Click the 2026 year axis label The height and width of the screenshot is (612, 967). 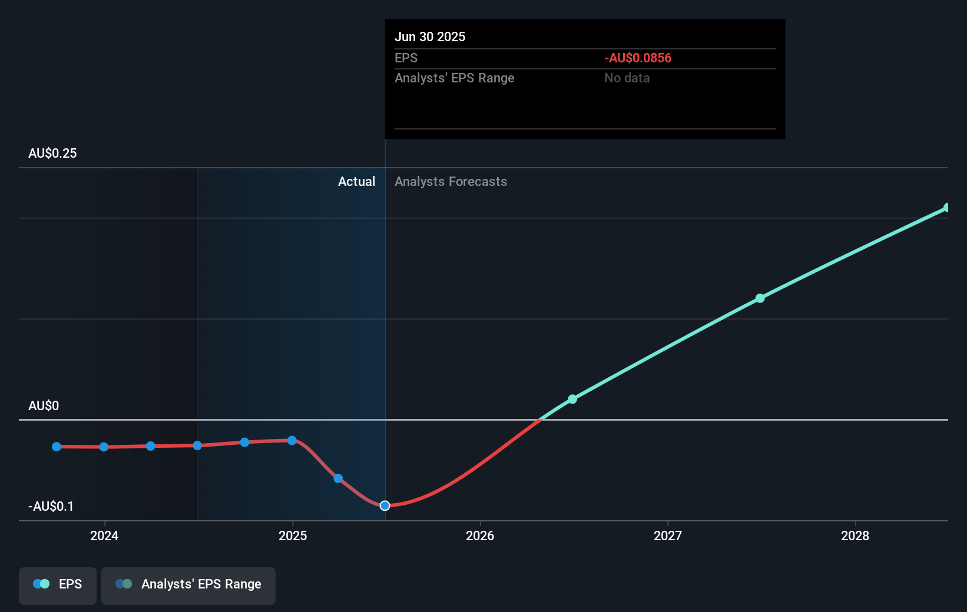481,536
